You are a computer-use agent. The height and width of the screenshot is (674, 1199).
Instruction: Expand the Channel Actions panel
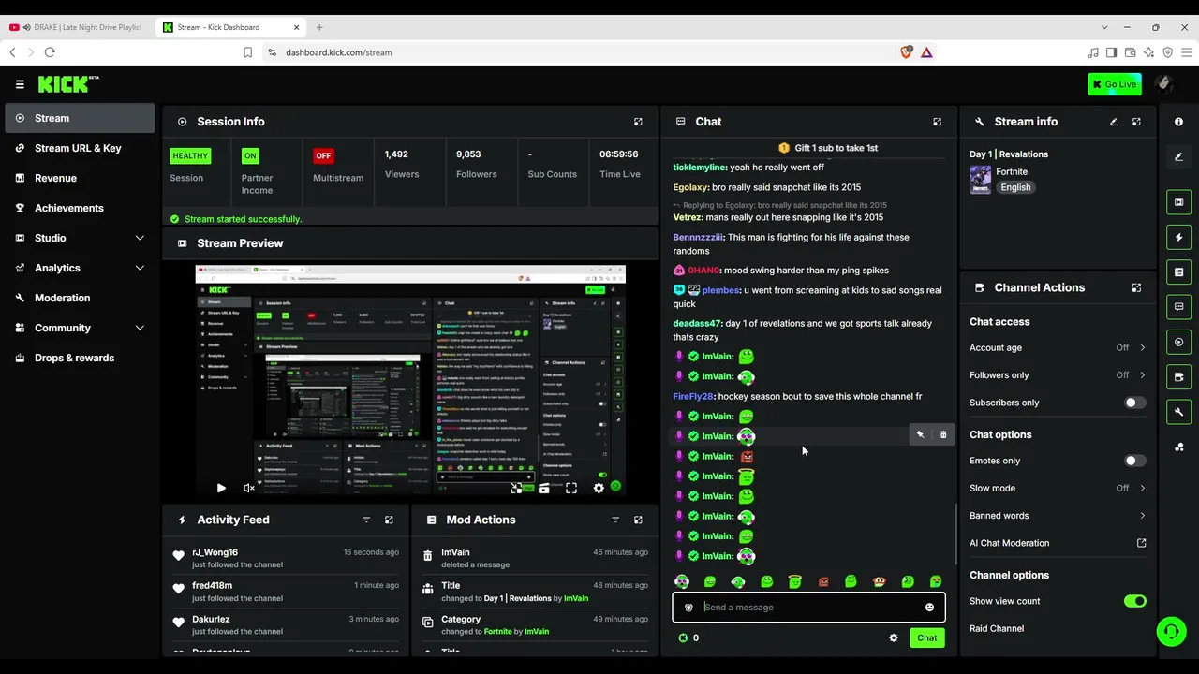pos(1136,287)
